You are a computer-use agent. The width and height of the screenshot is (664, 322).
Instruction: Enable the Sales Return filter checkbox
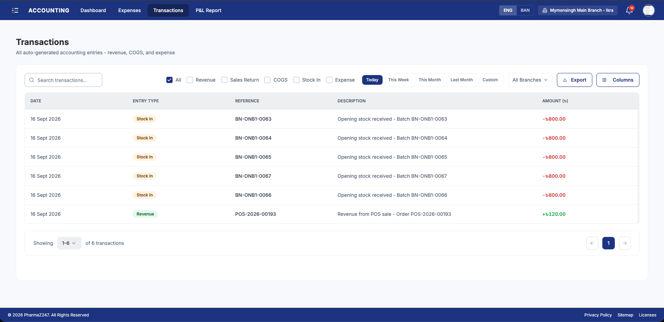click(x=224, y=80)
